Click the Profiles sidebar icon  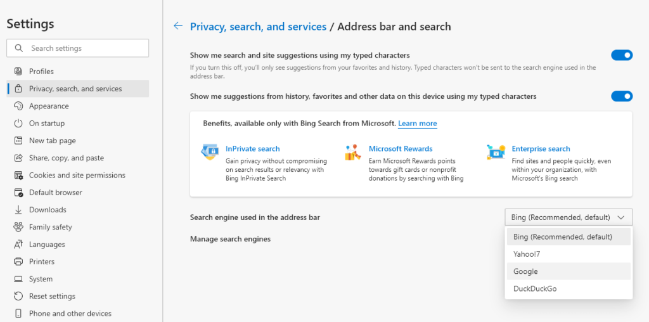pos(18,72)
